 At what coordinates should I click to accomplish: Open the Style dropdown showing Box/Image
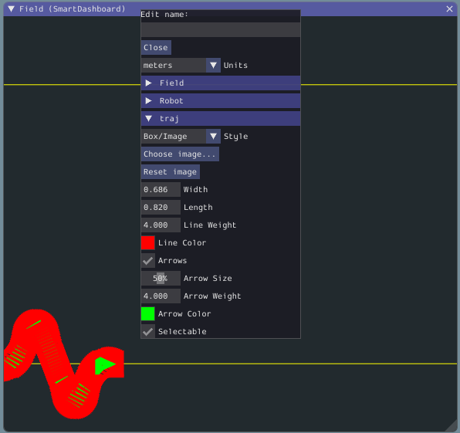pyautogui.click(x=181, y=137)
